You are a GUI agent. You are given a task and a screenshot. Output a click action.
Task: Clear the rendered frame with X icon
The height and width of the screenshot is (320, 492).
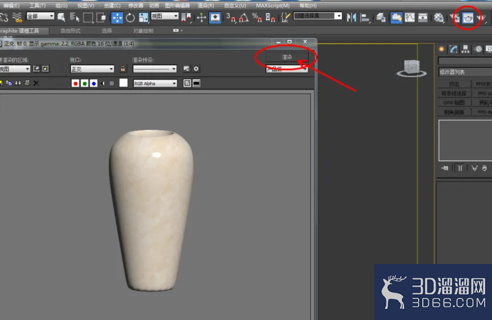(37, 83)
